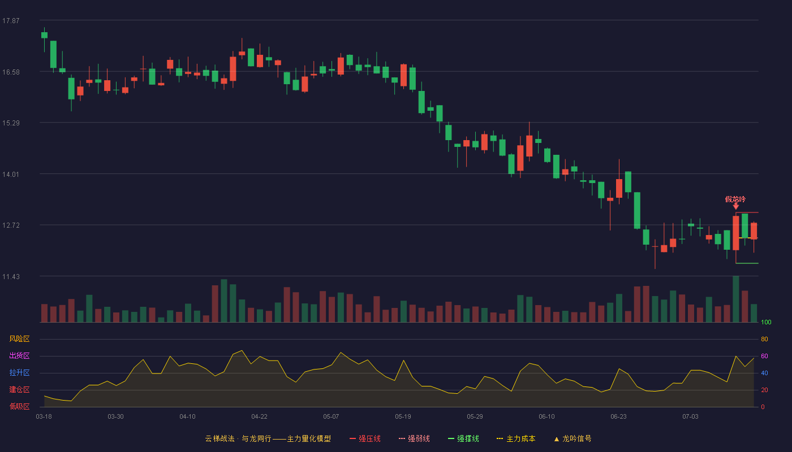
Task: Click the 14.01 price axis label
Action: click(x=11, y=175)
